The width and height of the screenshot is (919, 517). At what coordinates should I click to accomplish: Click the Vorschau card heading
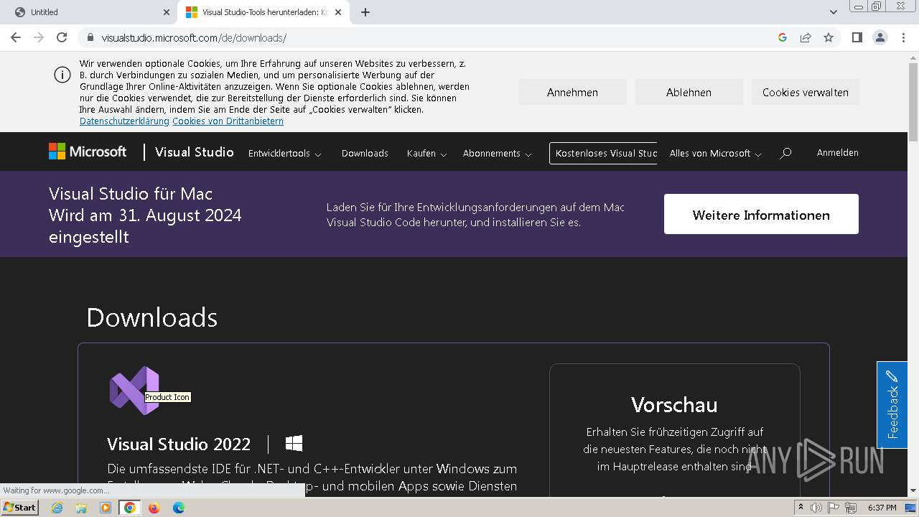tap(674, 404)
